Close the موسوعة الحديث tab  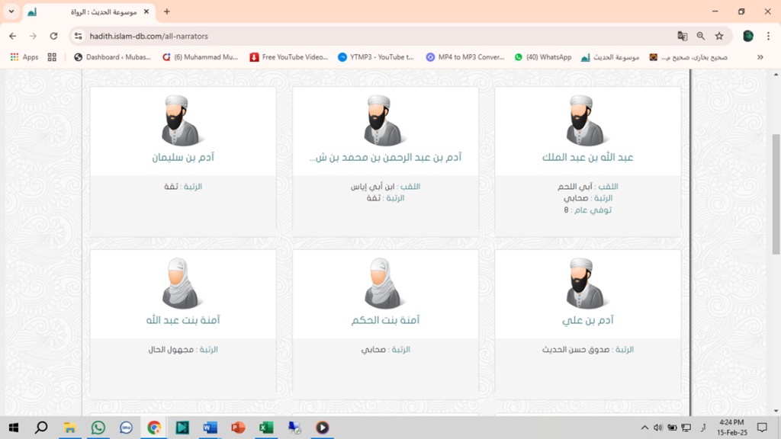click(146, 11)
